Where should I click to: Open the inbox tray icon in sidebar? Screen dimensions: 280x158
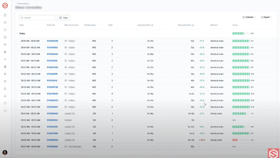point(5,37)
